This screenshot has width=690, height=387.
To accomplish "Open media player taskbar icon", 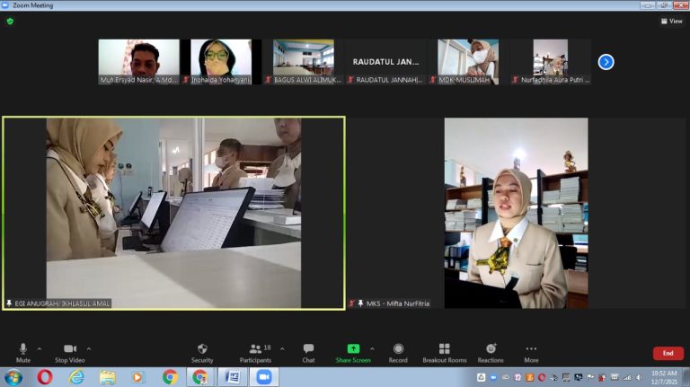I will 137,377.
